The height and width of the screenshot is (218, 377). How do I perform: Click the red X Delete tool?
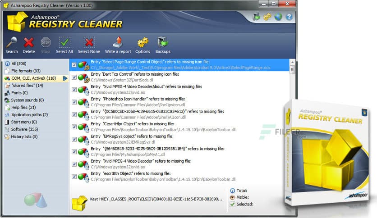(x=28, y=43)
